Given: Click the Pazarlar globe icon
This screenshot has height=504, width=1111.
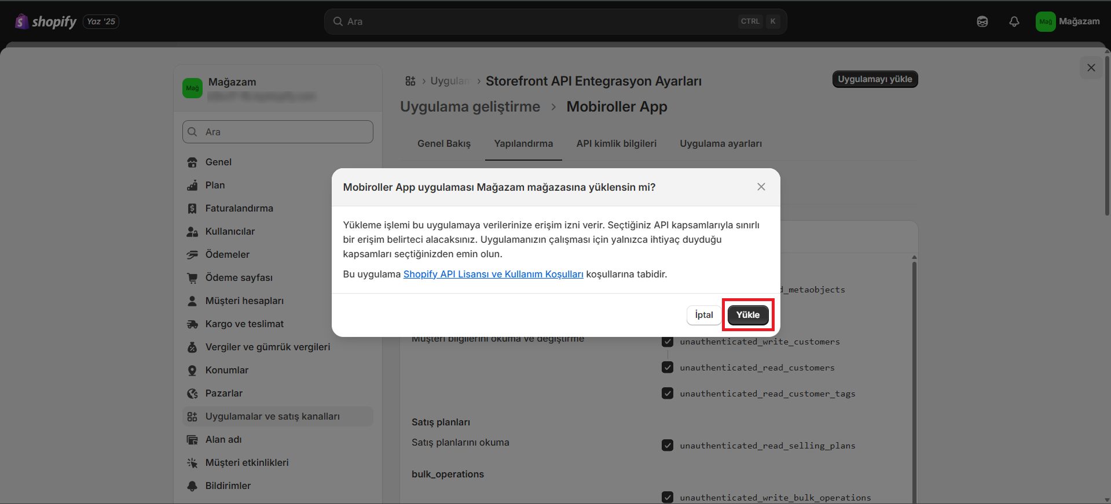Looking at the screenshot, I should (192, 394).
